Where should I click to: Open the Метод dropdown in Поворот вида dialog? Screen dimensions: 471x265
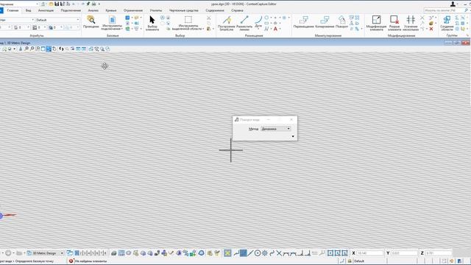tap(275, 129)
